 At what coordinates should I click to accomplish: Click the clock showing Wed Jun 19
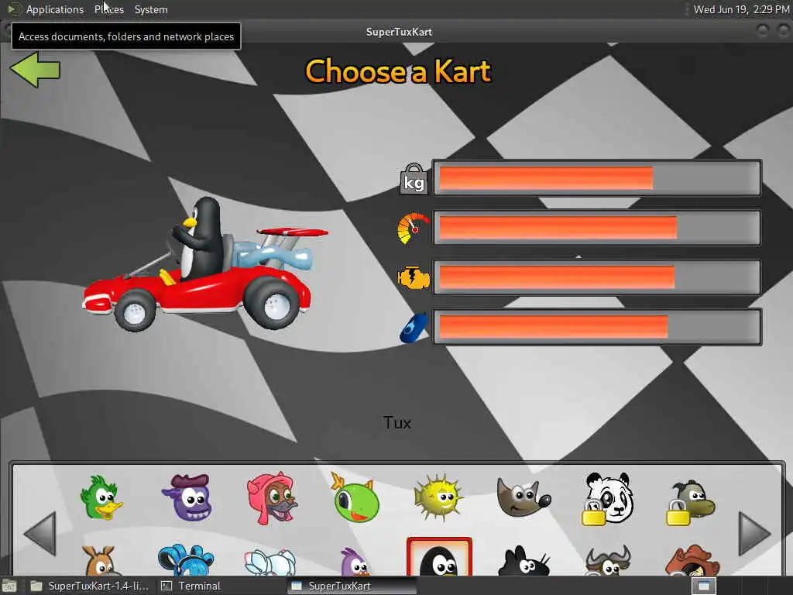[741, 9]
